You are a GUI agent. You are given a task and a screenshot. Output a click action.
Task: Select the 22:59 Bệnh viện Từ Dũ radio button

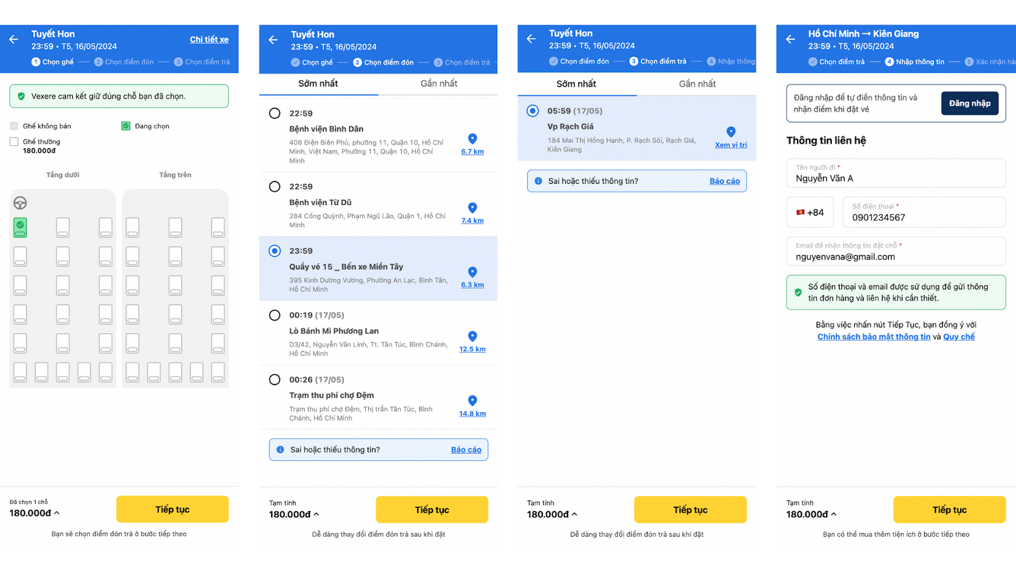tap(274, 187)
